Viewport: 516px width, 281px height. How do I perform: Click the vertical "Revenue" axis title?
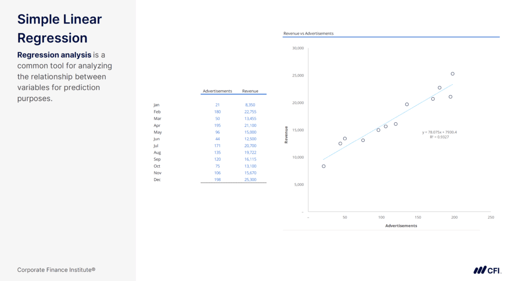pyautogui.click(x=286, y=134)
